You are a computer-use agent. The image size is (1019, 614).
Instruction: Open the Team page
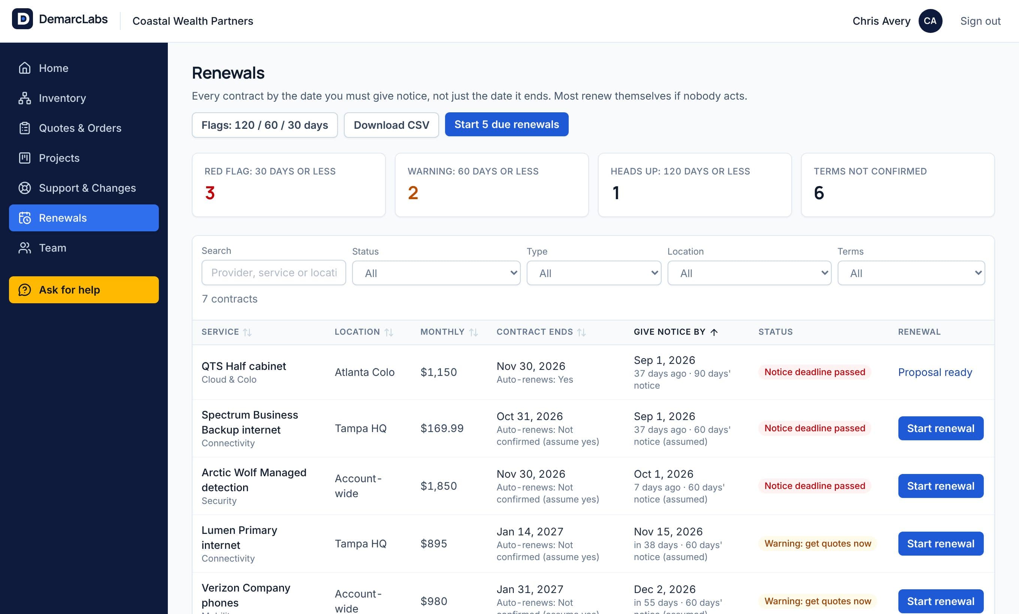click(84, 248)
